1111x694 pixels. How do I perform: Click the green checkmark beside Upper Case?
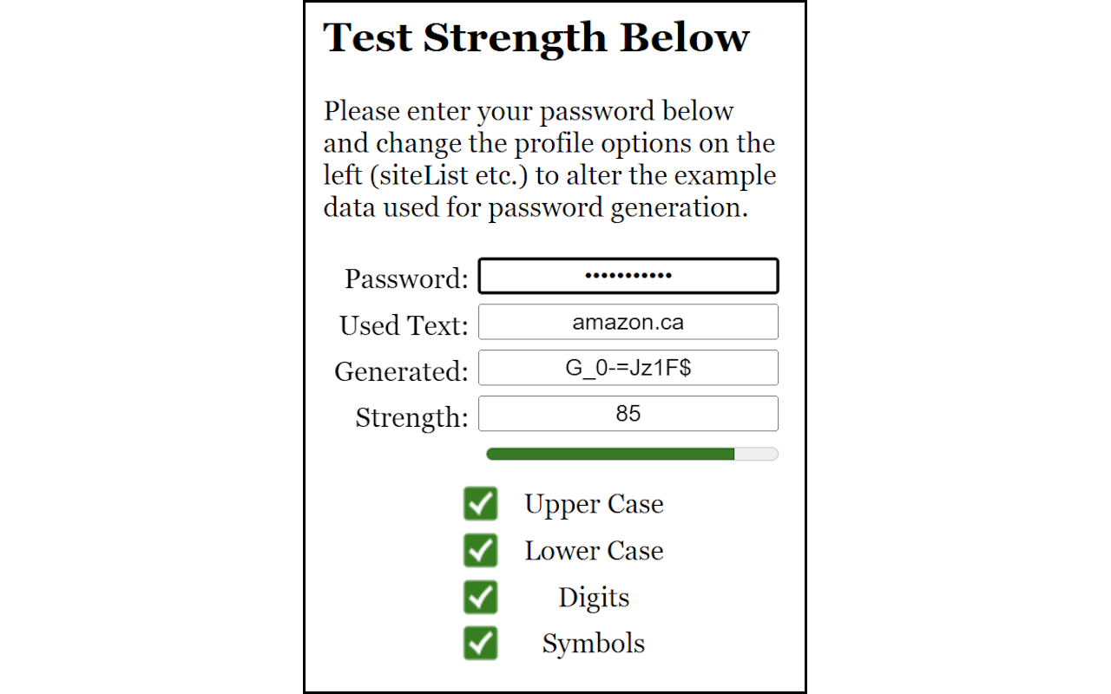pos(481,504)
